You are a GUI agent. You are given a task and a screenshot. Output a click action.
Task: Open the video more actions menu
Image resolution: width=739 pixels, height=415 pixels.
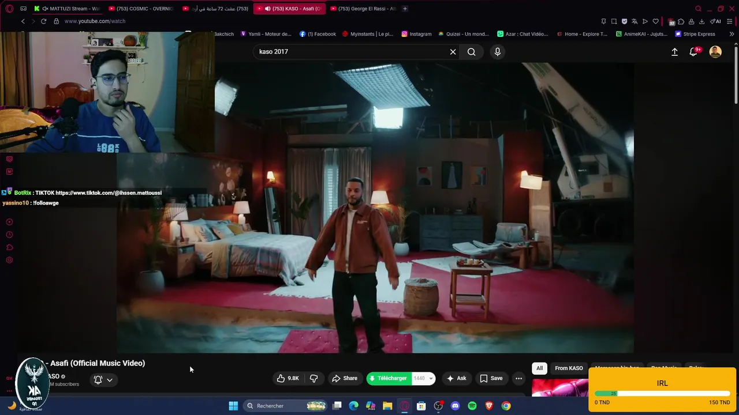click(x=518, y=378)
